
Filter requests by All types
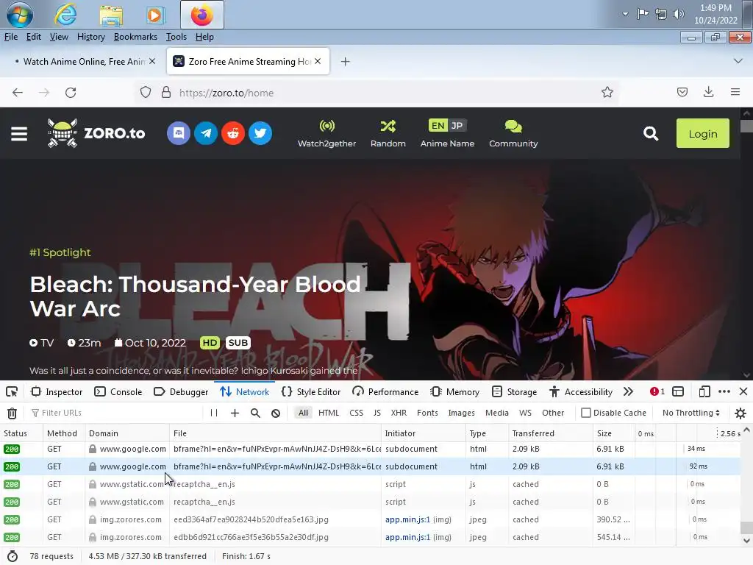coord(303,413)
